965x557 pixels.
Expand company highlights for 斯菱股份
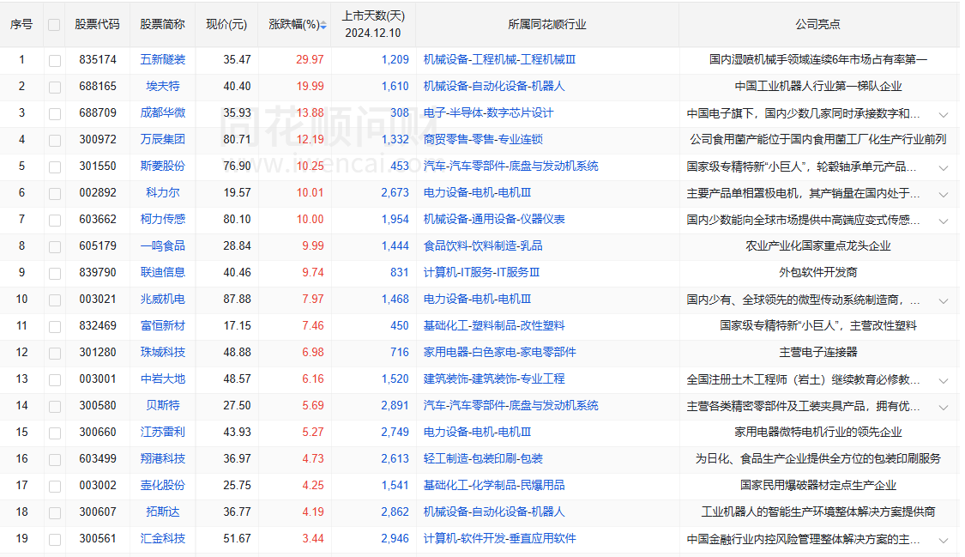coord(944,167)
